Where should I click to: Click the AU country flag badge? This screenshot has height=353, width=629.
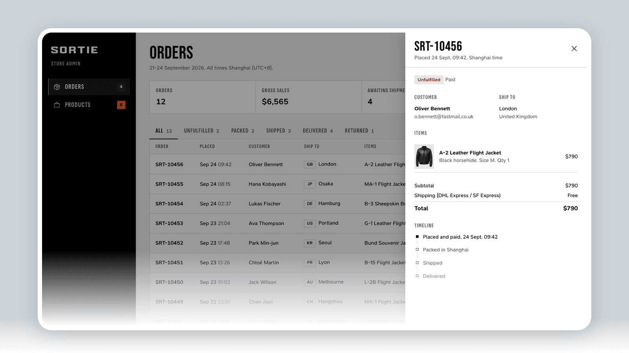click(x=310, y=282)
